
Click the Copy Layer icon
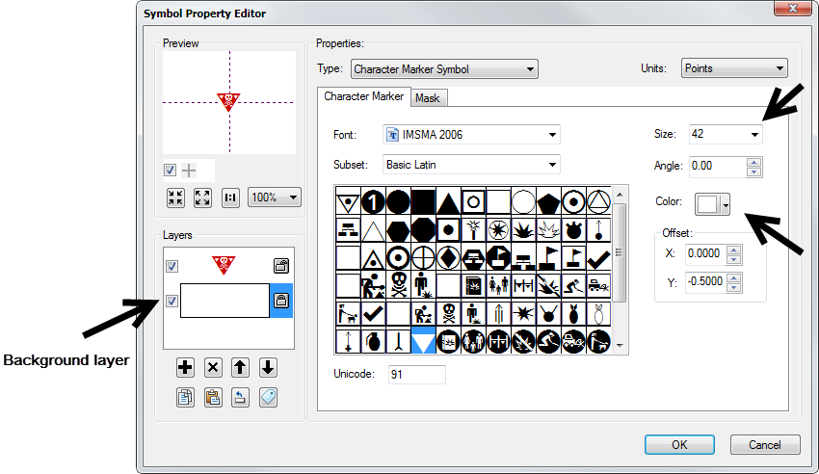coord(186,397)
